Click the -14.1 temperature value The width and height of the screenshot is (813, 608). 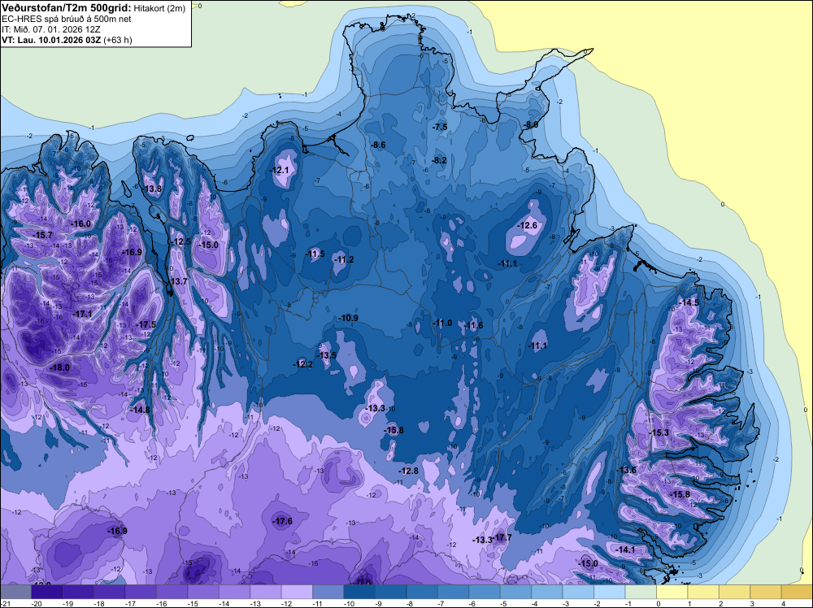click(x=626, y=549)
